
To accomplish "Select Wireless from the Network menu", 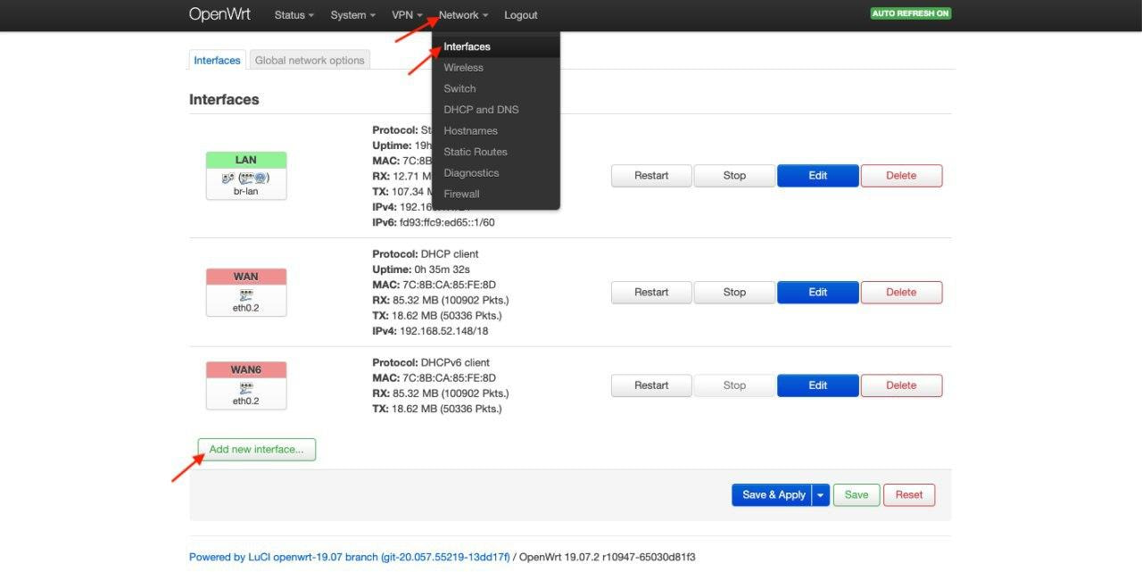I will coord(463,68).
